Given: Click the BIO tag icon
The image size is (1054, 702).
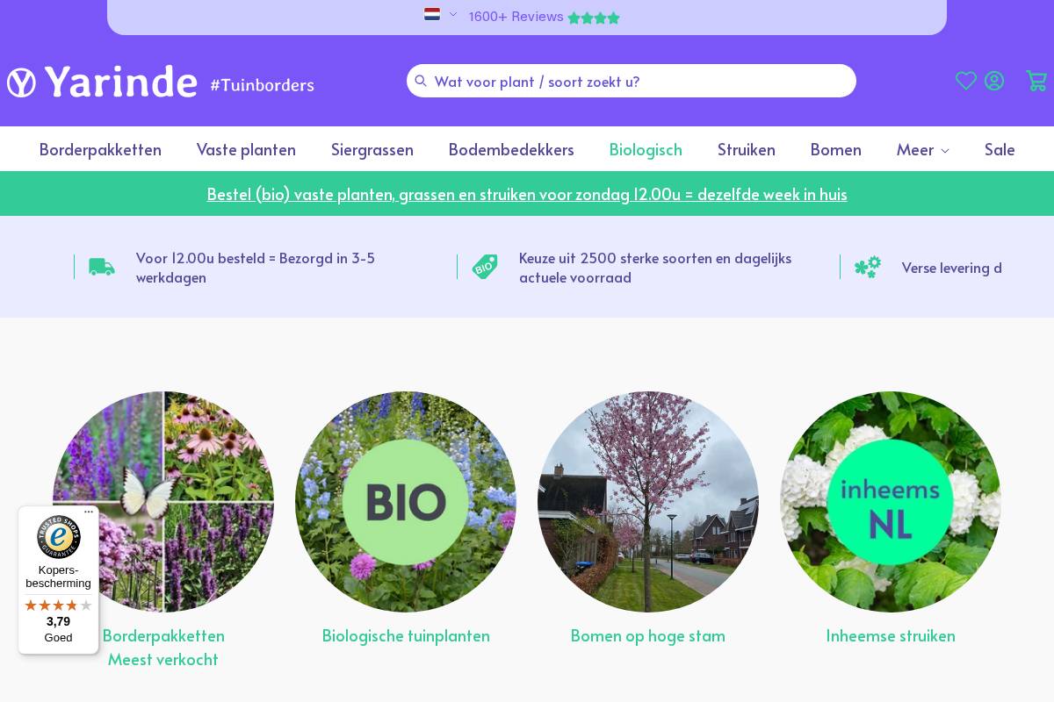Looking at the screenshot, I should click(x=485, y=267).
